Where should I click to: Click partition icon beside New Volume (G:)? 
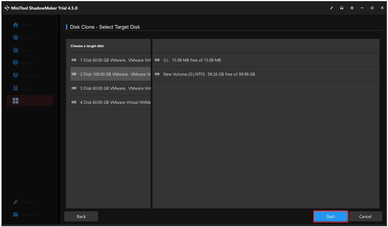(x=157, y=74)
